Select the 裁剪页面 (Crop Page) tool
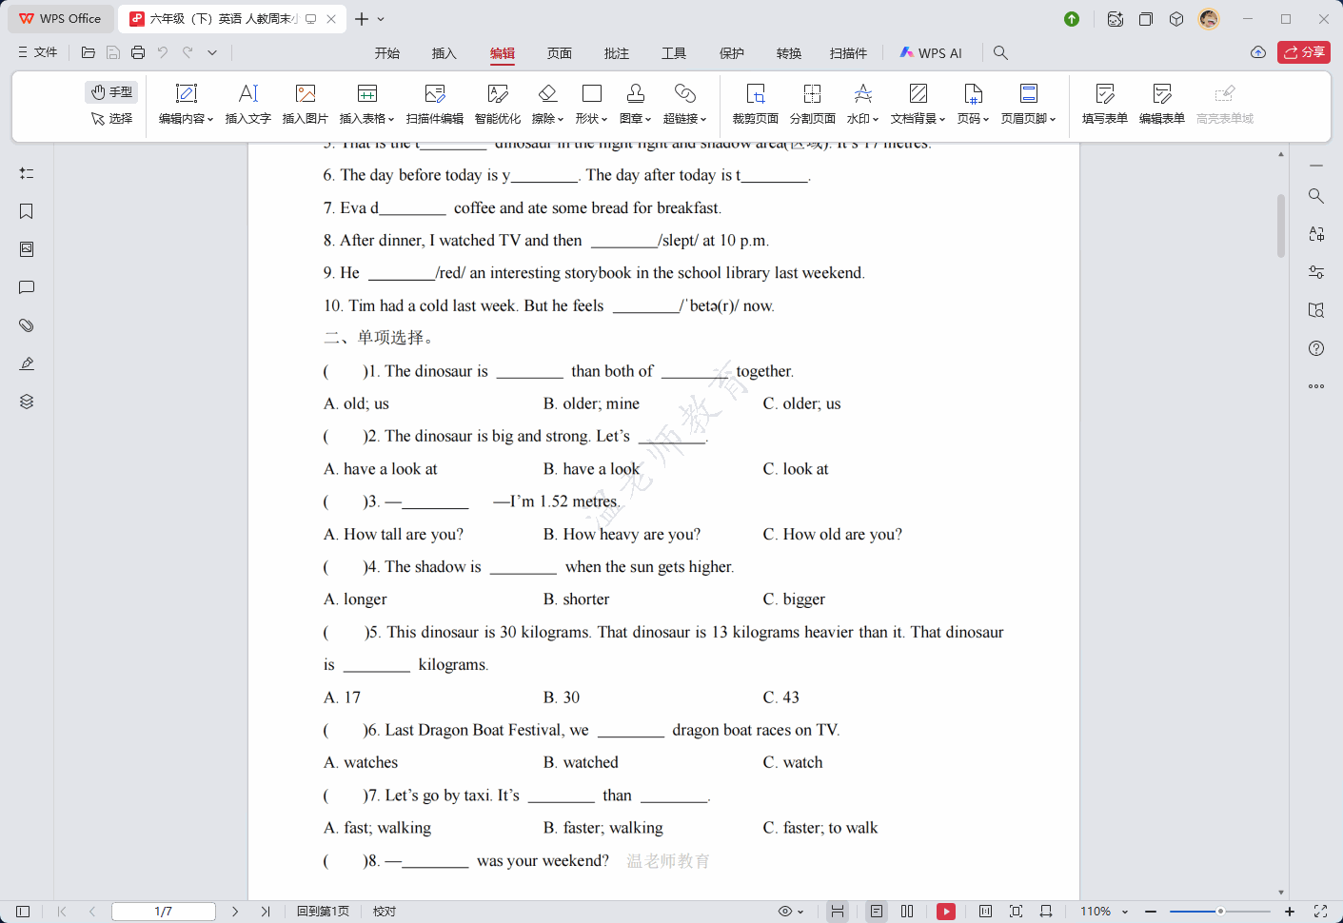 [754, 103]
